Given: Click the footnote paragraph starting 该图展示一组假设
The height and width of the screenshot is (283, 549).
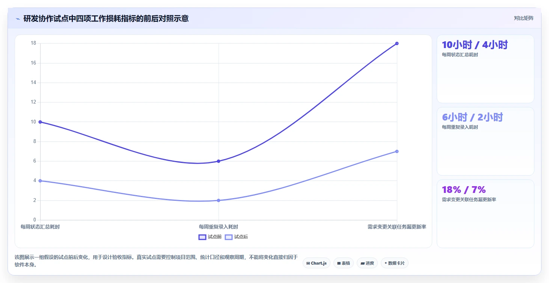Looking at the screenshot, I should click(x=156, y=261).
